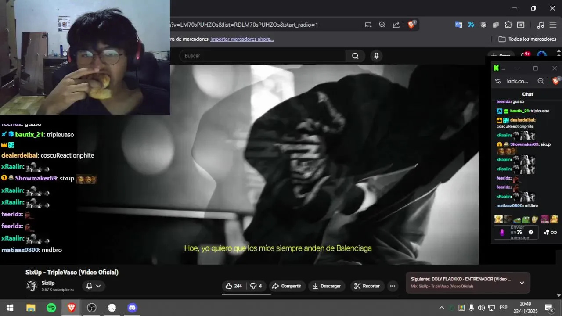Open SixUp channel name link
The width and height of the screenshot is (562, 316).
point(48,283)
